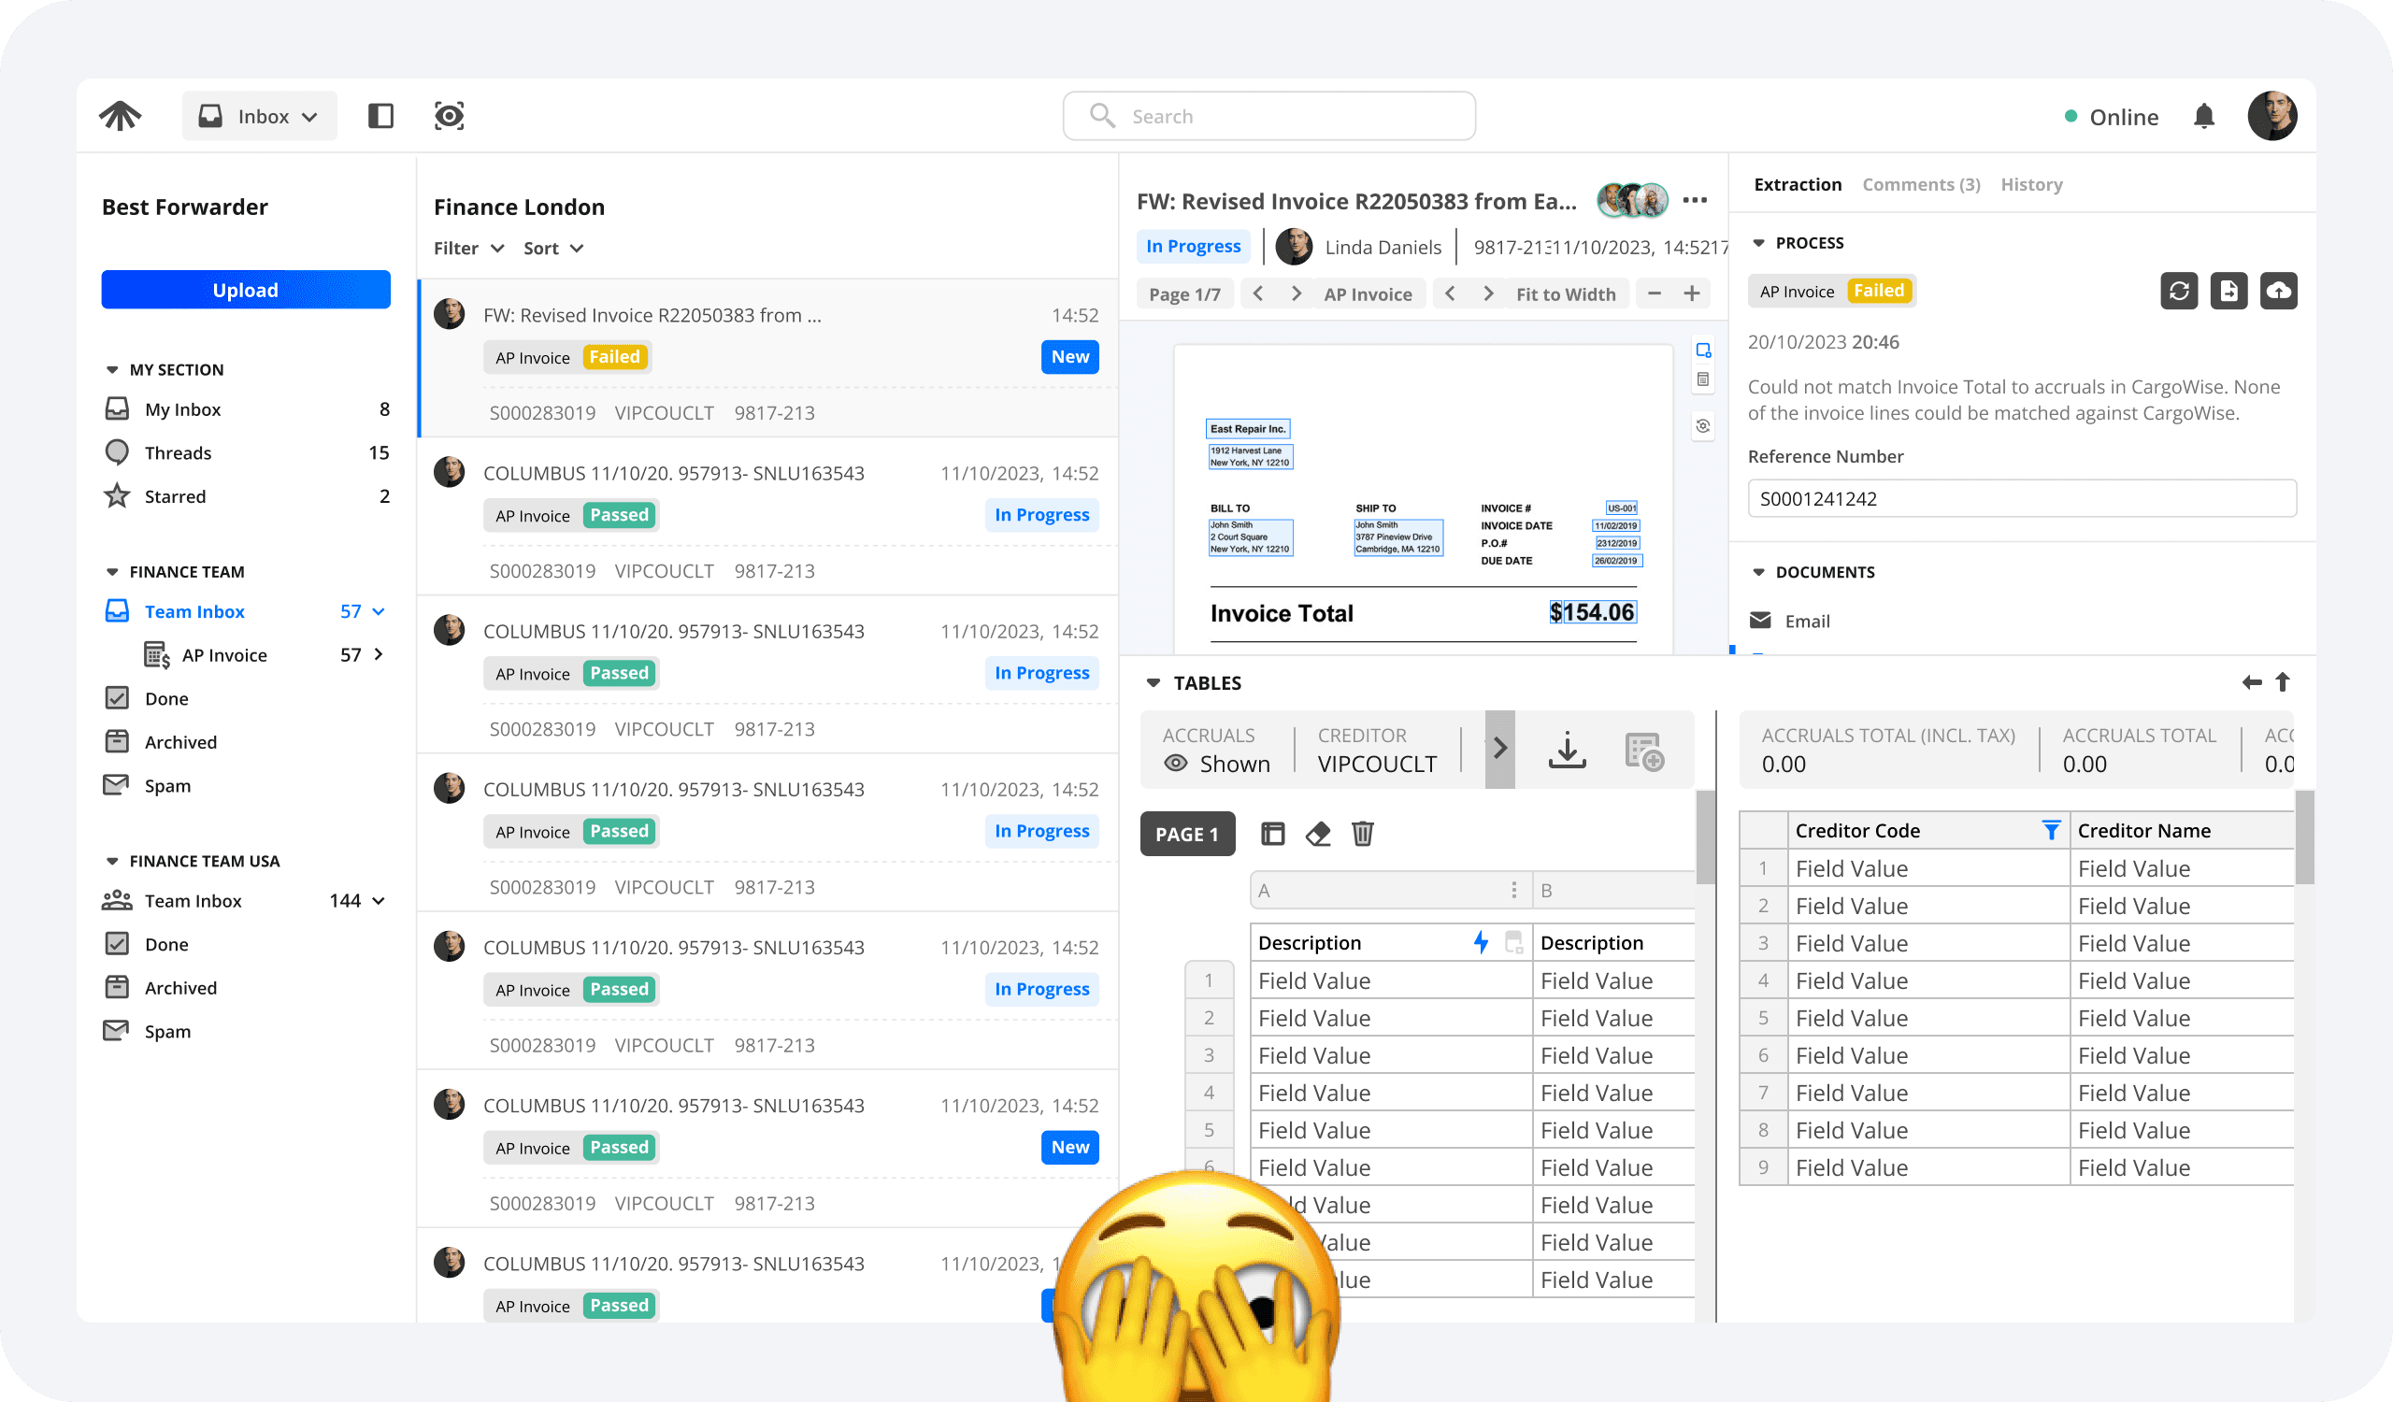Open Done folder under Finance Team
The image size is (2393, 1402).
click(x=166, y=698)
